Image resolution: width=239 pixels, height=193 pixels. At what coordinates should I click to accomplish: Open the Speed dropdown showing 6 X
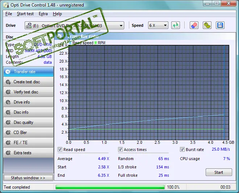pyautogui.click(x=165, y=25)
